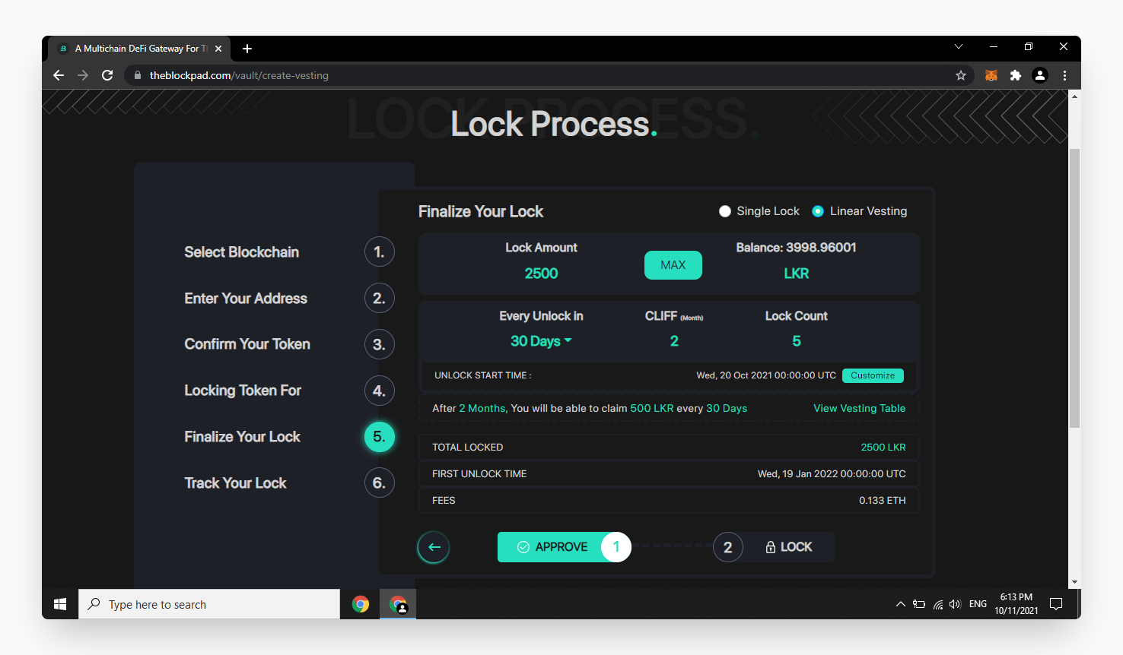Open the Windows Start menu
The height and width of the screenshot is (655, 1123).
[x=60, y=604]
